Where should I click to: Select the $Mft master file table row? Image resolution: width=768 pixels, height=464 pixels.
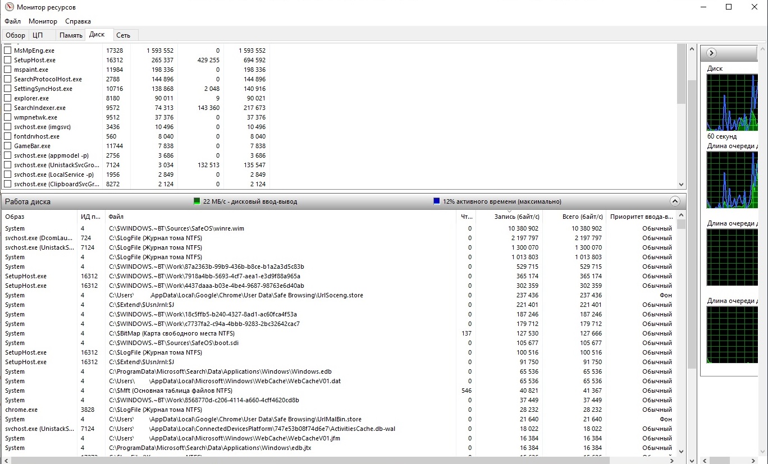[x=339, y=391]
